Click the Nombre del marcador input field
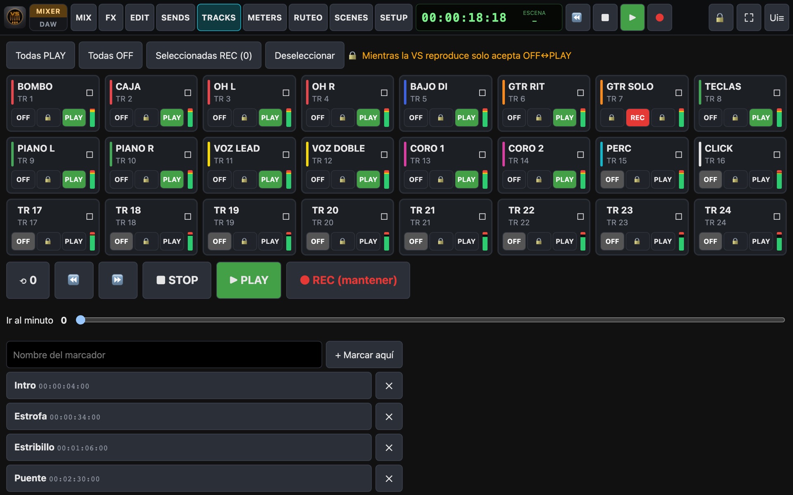The height and width of the screenshot is (495, 793). point(164,355)
